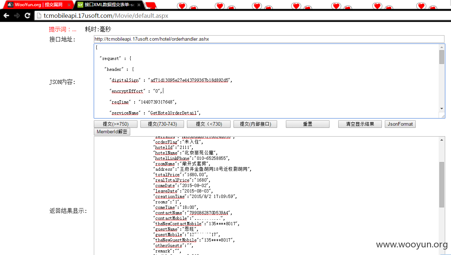Screen dimensions: 451x255
Task: Click the JSON内容 label
Action: coord(62,82)
